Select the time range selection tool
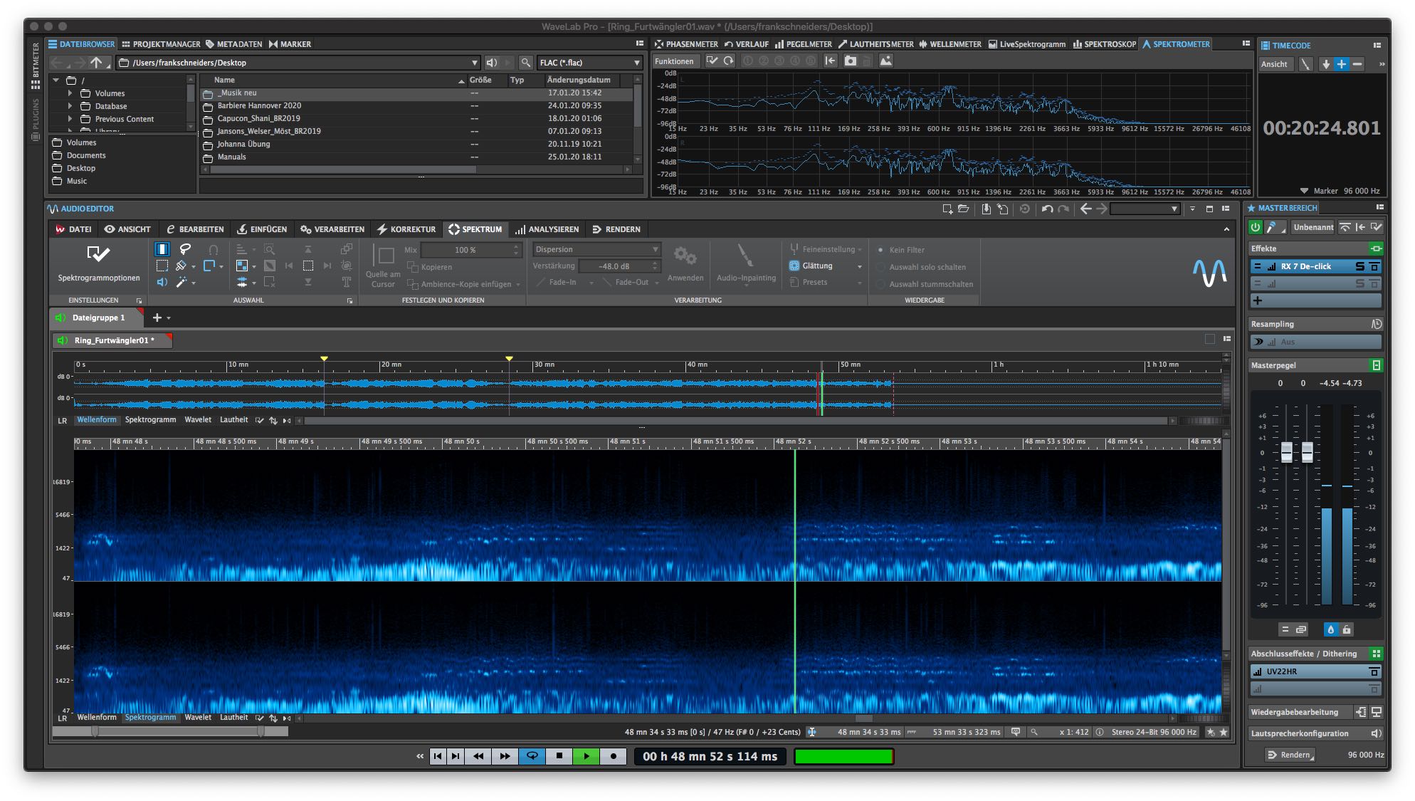The height and width of the screenshot is (801, 1415). [x=162, y=249]
